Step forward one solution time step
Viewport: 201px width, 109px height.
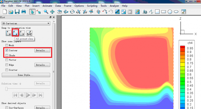coord(34,95)
